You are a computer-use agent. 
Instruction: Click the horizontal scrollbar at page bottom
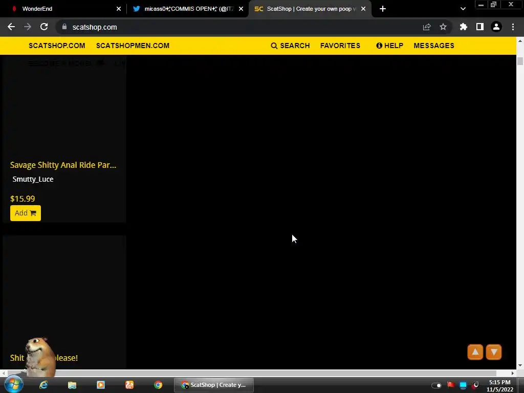pyautogui.click(x=252, y=373)
